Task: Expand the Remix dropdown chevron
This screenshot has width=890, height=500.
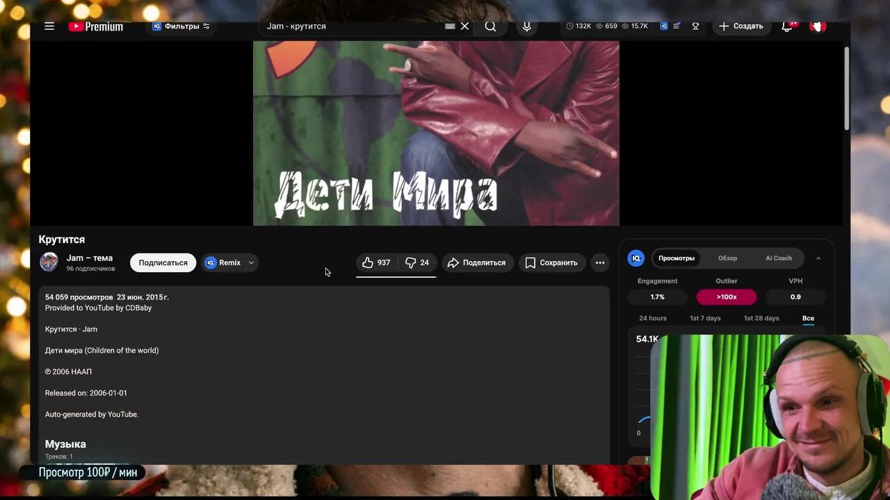Action: pyautogui.click(x=251, y=262)
